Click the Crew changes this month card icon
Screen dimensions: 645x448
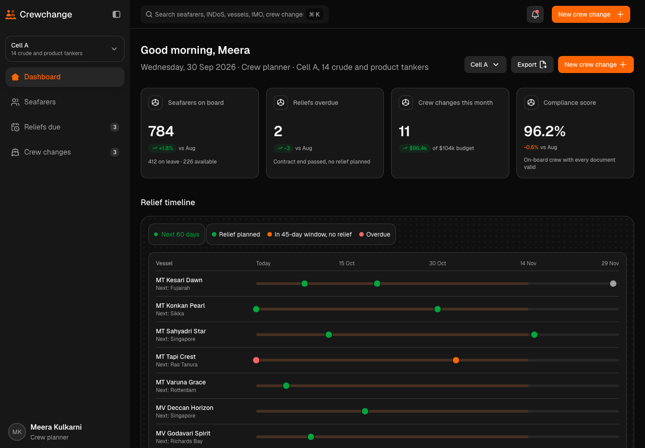(406, 103)
